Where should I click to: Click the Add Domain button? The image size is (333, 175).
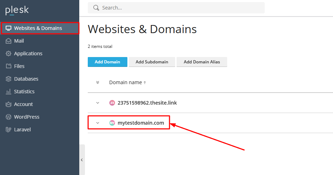(107, 62)
